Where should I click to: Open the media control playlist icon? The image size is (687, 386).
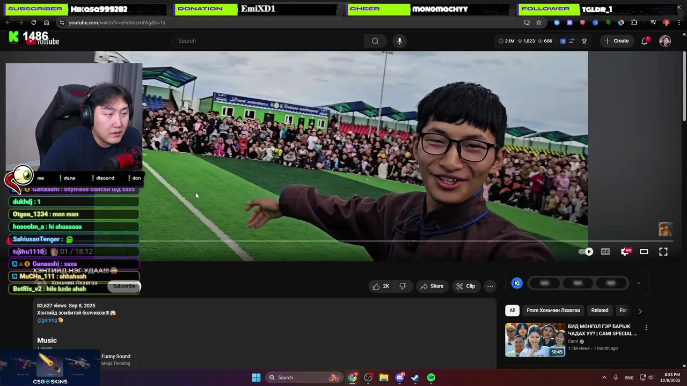coord(653,23)
